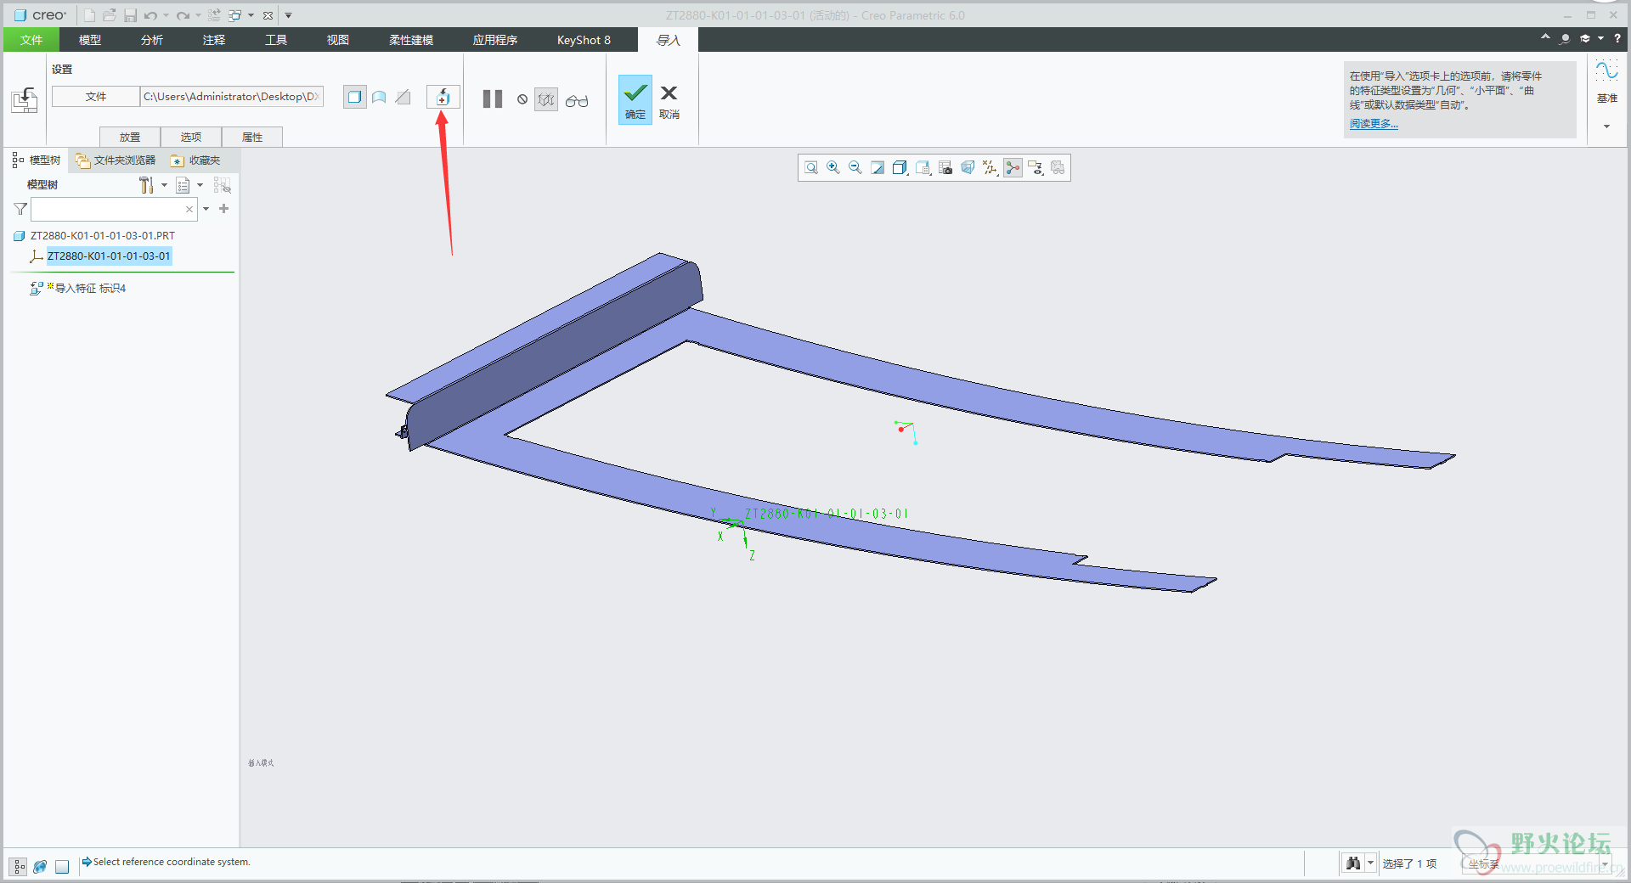
Task: Open the 视图 menu tab
Action: coord(337,40)
